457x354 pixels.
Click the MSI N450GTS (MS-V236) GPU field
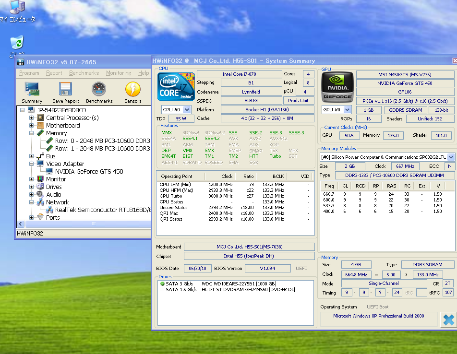(405, 74)
